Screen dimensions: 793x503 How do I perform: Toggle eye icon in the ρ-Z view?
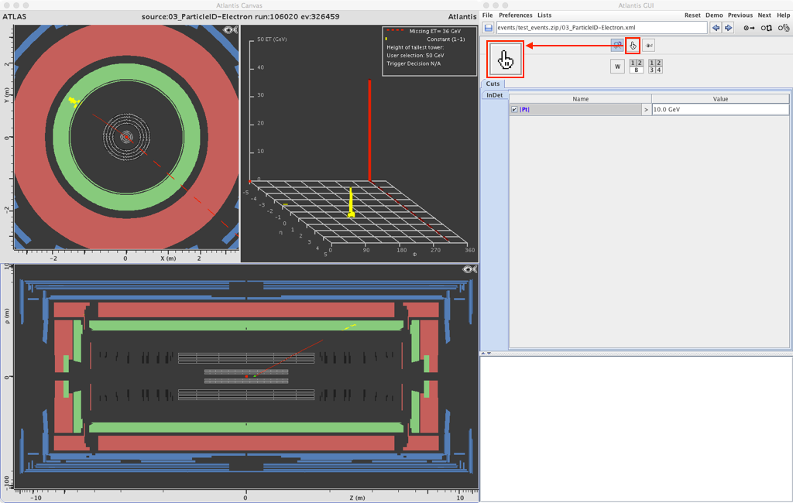pos(469,269)
